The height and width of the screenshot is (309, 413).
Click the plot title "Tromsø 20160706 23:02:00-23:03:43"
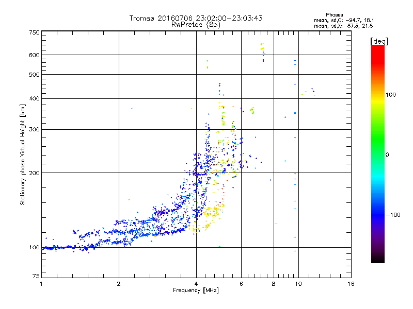(196, 18)
